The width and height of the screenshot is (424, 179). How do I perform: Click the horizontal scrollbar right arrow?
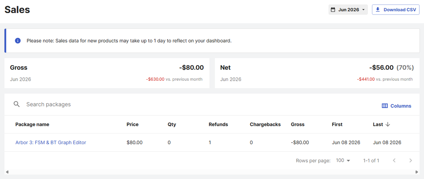coord(417,172)
